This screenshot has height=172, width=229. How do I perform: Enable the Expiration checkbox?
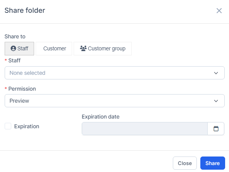tap(8, 126)
